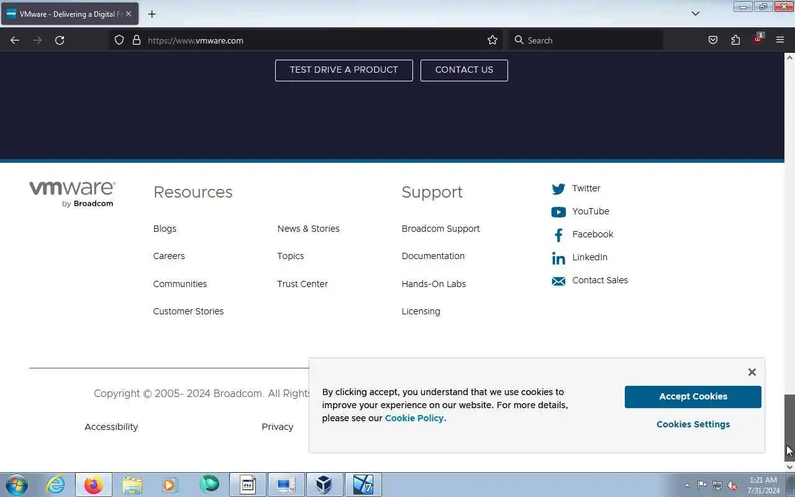
Task: Open Windows Explorer folder from taskbar
Action: tap(132, 485)
